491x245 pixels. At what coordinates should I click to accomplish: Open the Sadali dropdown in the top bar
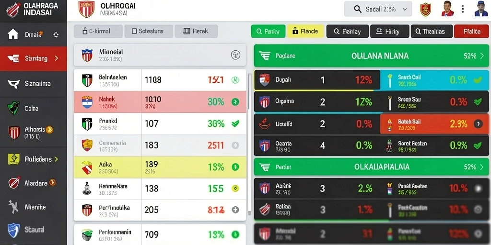coord(378,9)
